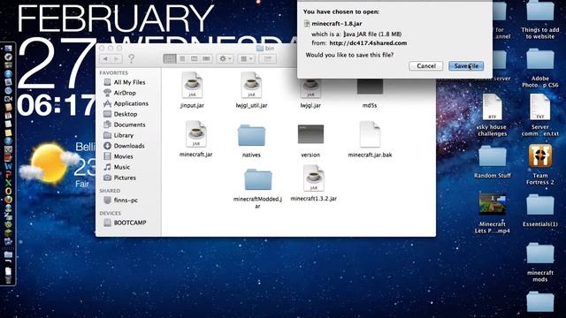The width and height of the screenshot is (566, 318).
Task: Select the version file icon
Action: pos(310,133)
